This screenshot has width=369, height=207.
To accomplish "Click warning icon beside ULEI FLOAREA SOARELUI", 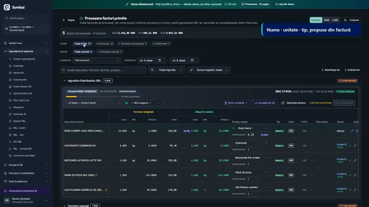I will (x=106, y=190).
